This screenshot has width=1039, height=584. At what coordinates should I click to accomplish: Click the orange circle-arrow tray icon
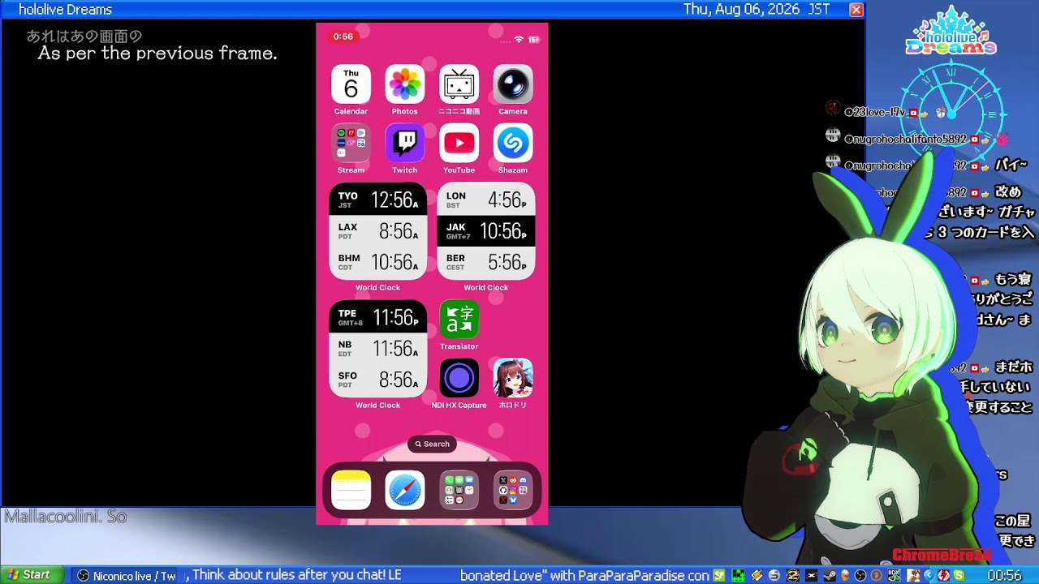pyautogui.click(x=876, y=575)
